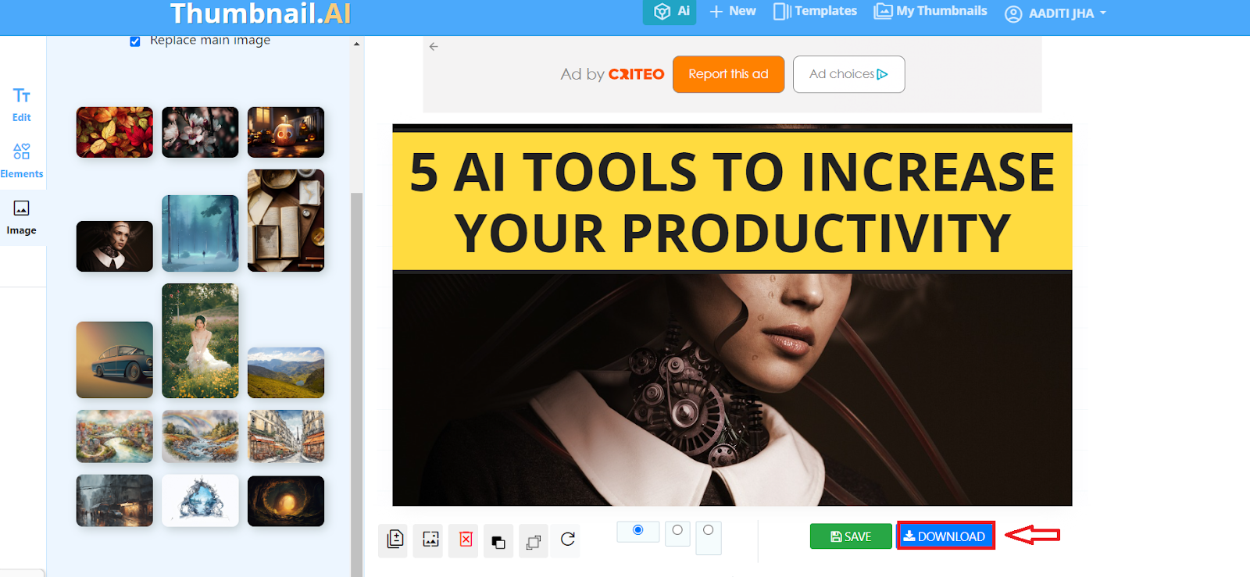Select the open books on desk thumbnail
The image size is (1250, 577).
(286, 221)
